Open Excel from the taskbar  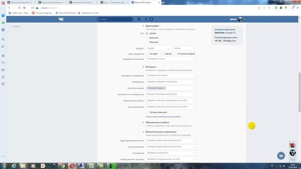pos(92,166)
